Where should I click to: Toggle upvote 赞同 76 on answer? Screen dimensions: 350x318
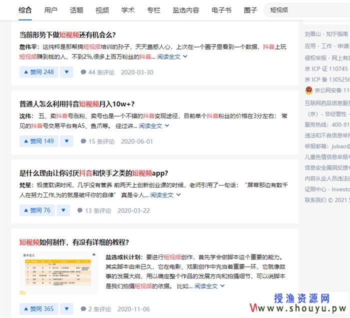pyautogui.click(x=37, y=210)
